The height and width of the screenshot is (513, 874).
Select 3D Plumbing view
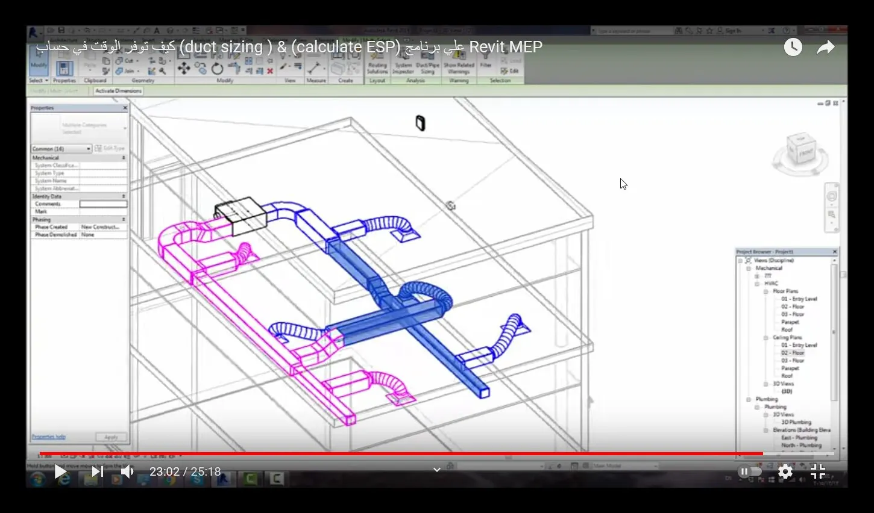(796, 422)
